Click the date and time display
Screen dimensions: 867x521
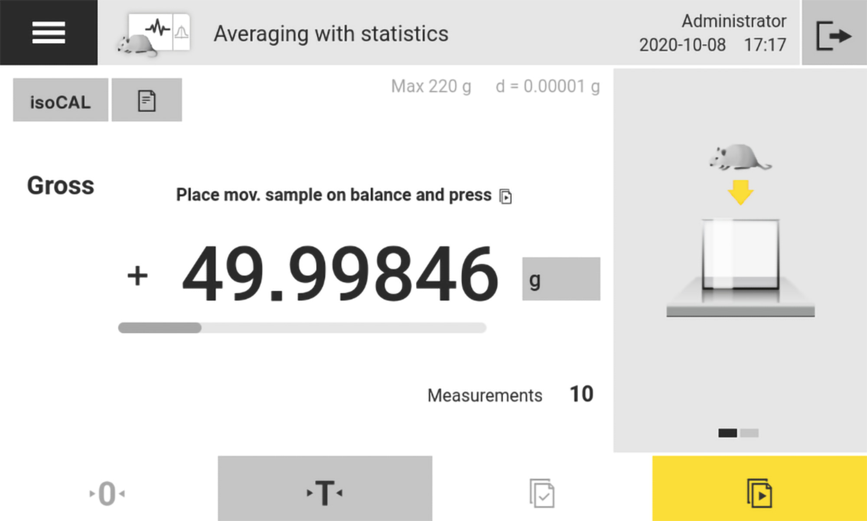pos(712,45)
